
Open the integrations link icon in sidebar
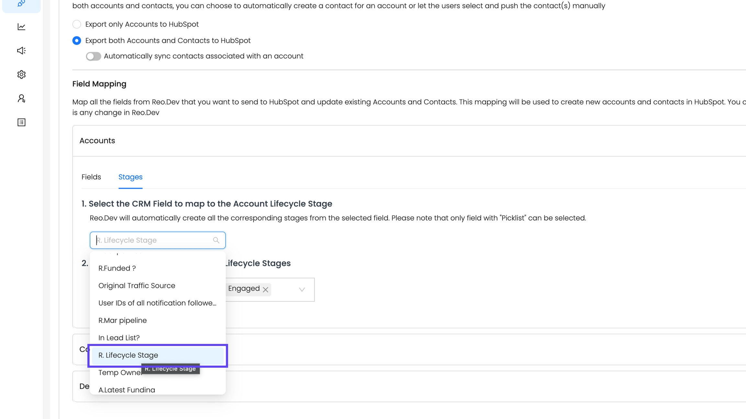coord(21,3)
